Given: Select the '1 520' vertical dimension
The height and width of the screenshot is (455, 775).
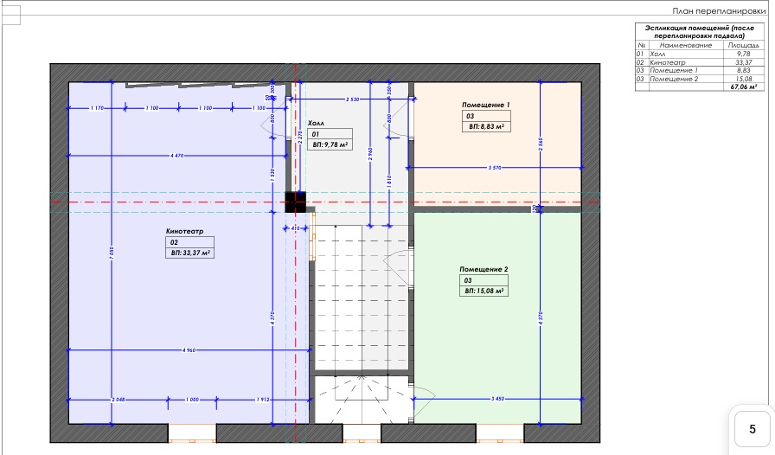Looking at the screenshot, I should pyautogui.click(x=272, y=175).
